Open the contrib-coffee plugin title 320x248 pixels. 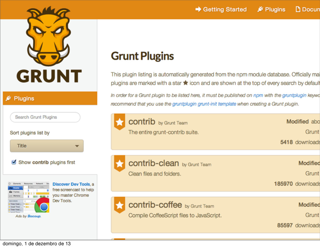[155, 205]
